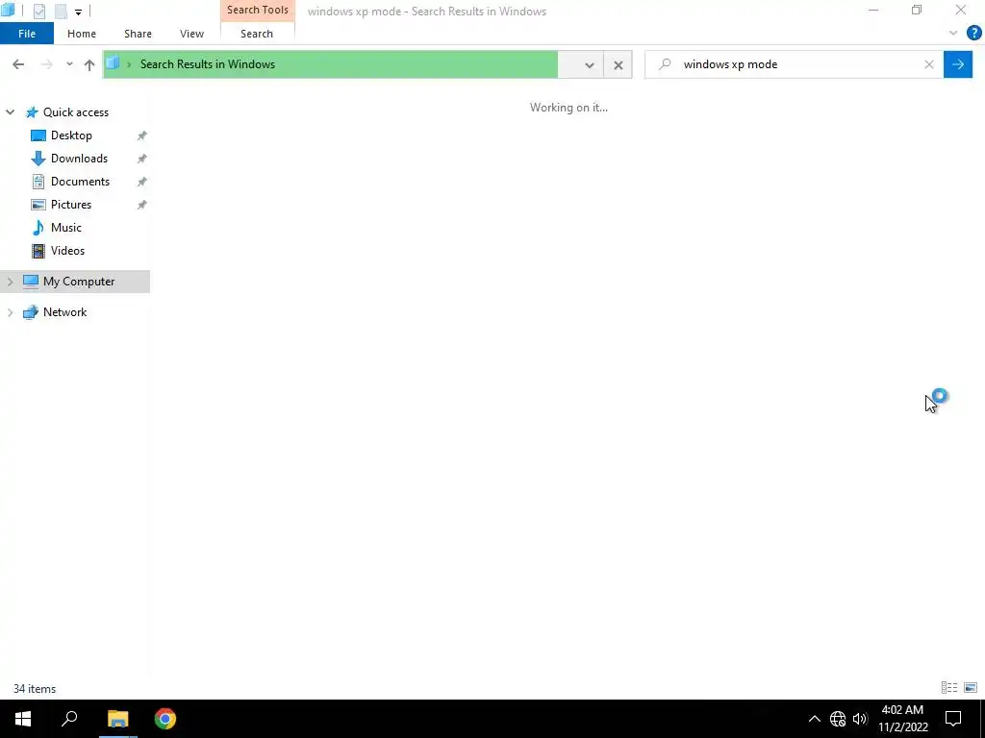This screenshot has width=985, height=738.
Task: Switch to the Share ribbon tab
Action: pos(138,34)
